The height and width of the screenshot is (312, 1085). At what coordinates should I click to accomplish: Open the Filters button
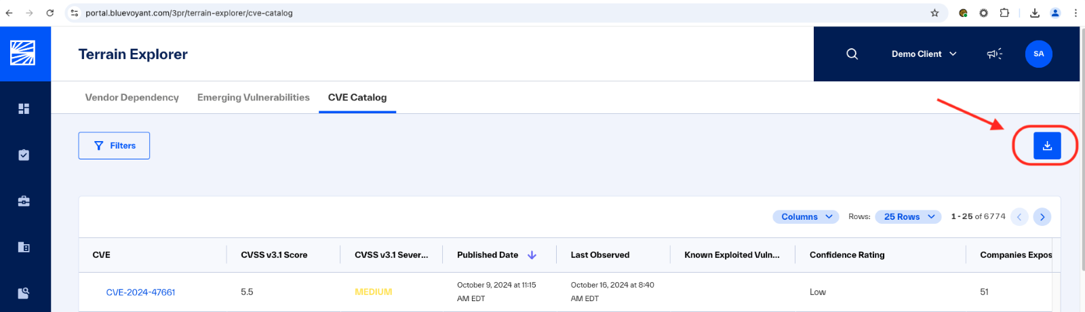[114, 146]
